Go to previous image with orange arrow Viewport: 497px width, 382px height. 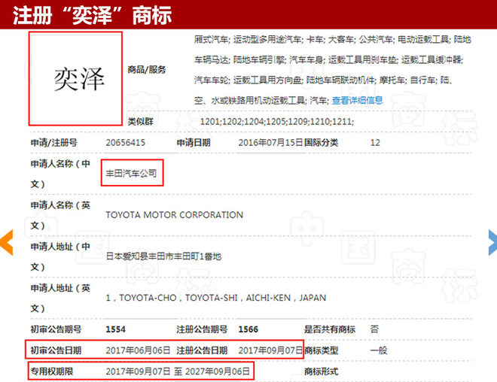point(6,242)
